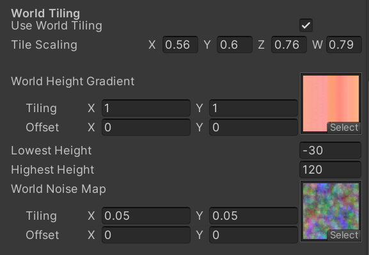The image size is (369, 255).
Task: Click the Tile Scaling X field
Action: click(180, 45)
